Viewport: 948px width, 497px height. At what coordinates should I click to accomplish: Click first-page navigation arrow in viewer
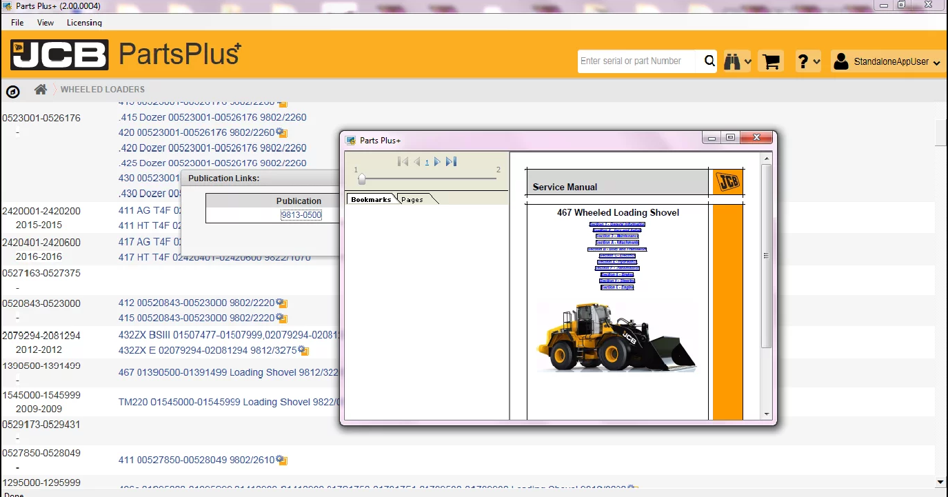(403, 161)
